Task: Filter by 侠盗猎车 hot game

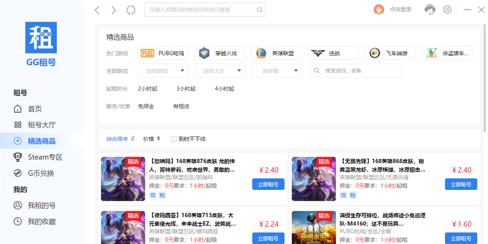Action: coord(447,53)
